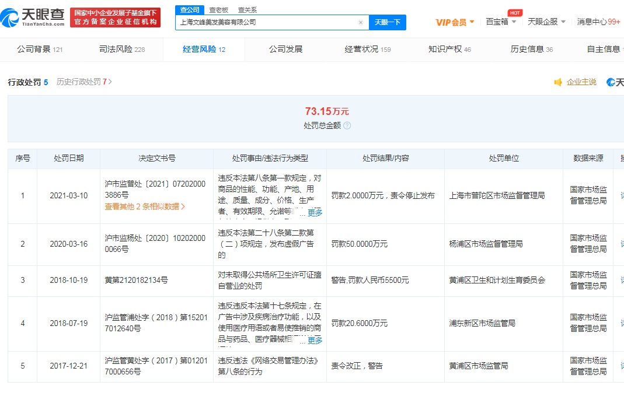Click the 企业主说 speaker icon

(558, 82)
